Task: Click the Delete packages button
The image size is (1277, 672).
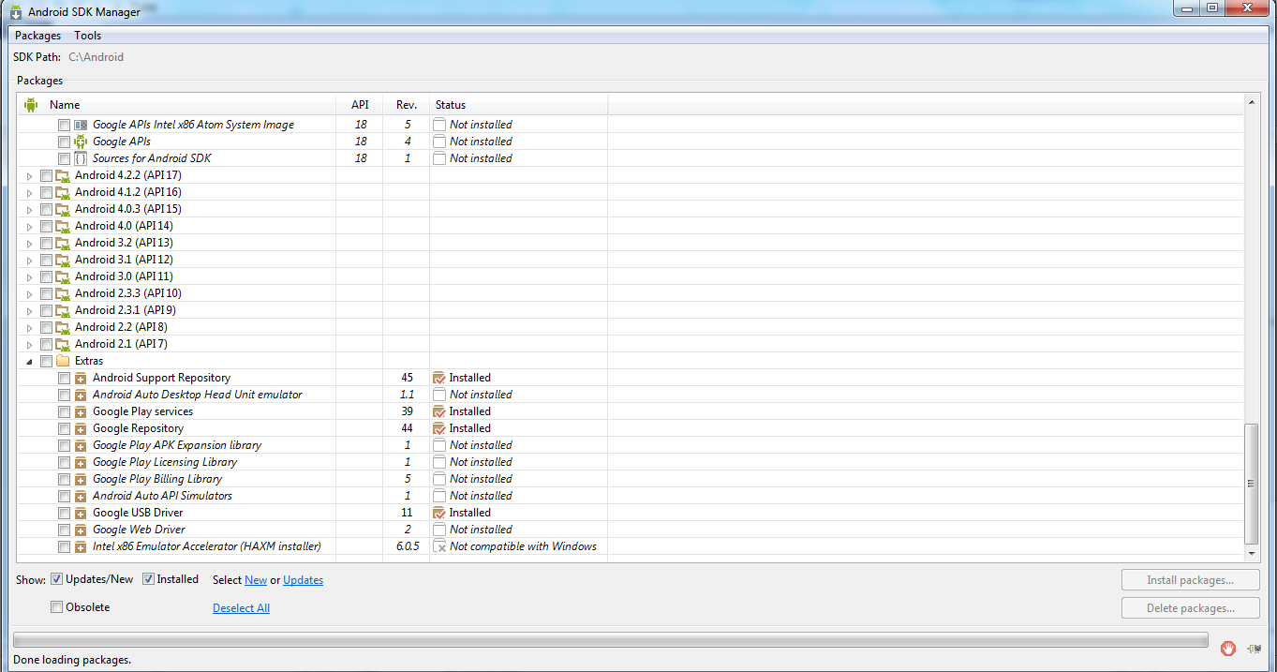Action: (1190, 608)
